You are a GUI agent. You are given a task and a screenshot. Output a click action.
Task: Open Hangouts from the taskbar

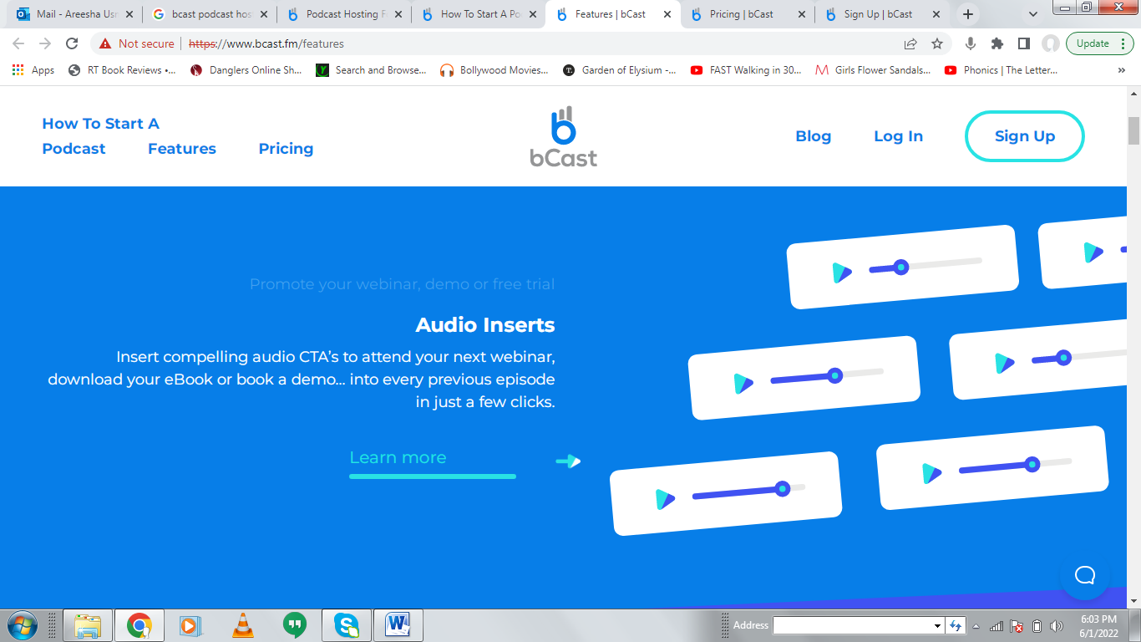coord(294,625)
